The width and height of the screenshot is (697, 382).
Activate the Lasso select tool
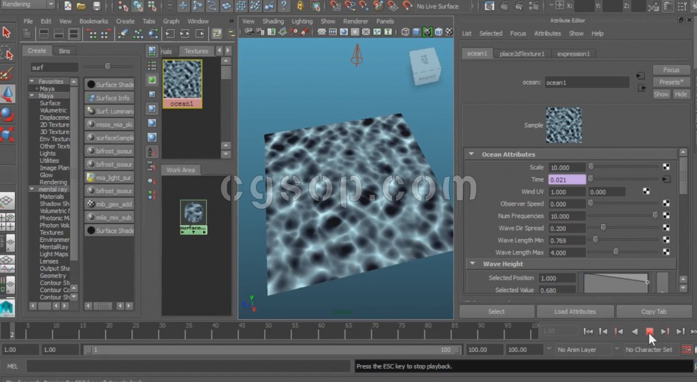tap(7, 53)
